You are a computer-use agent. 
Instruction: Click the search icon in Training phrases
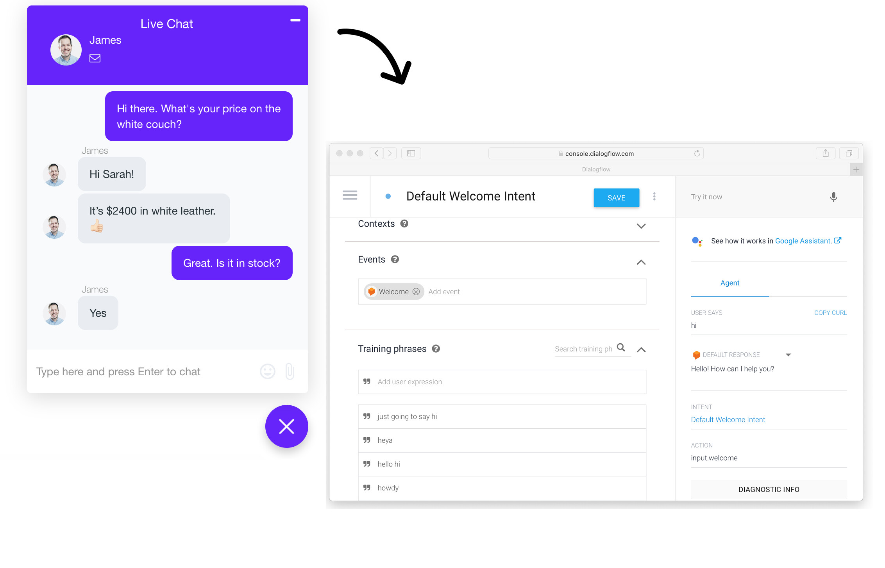[x=621, y=348]
